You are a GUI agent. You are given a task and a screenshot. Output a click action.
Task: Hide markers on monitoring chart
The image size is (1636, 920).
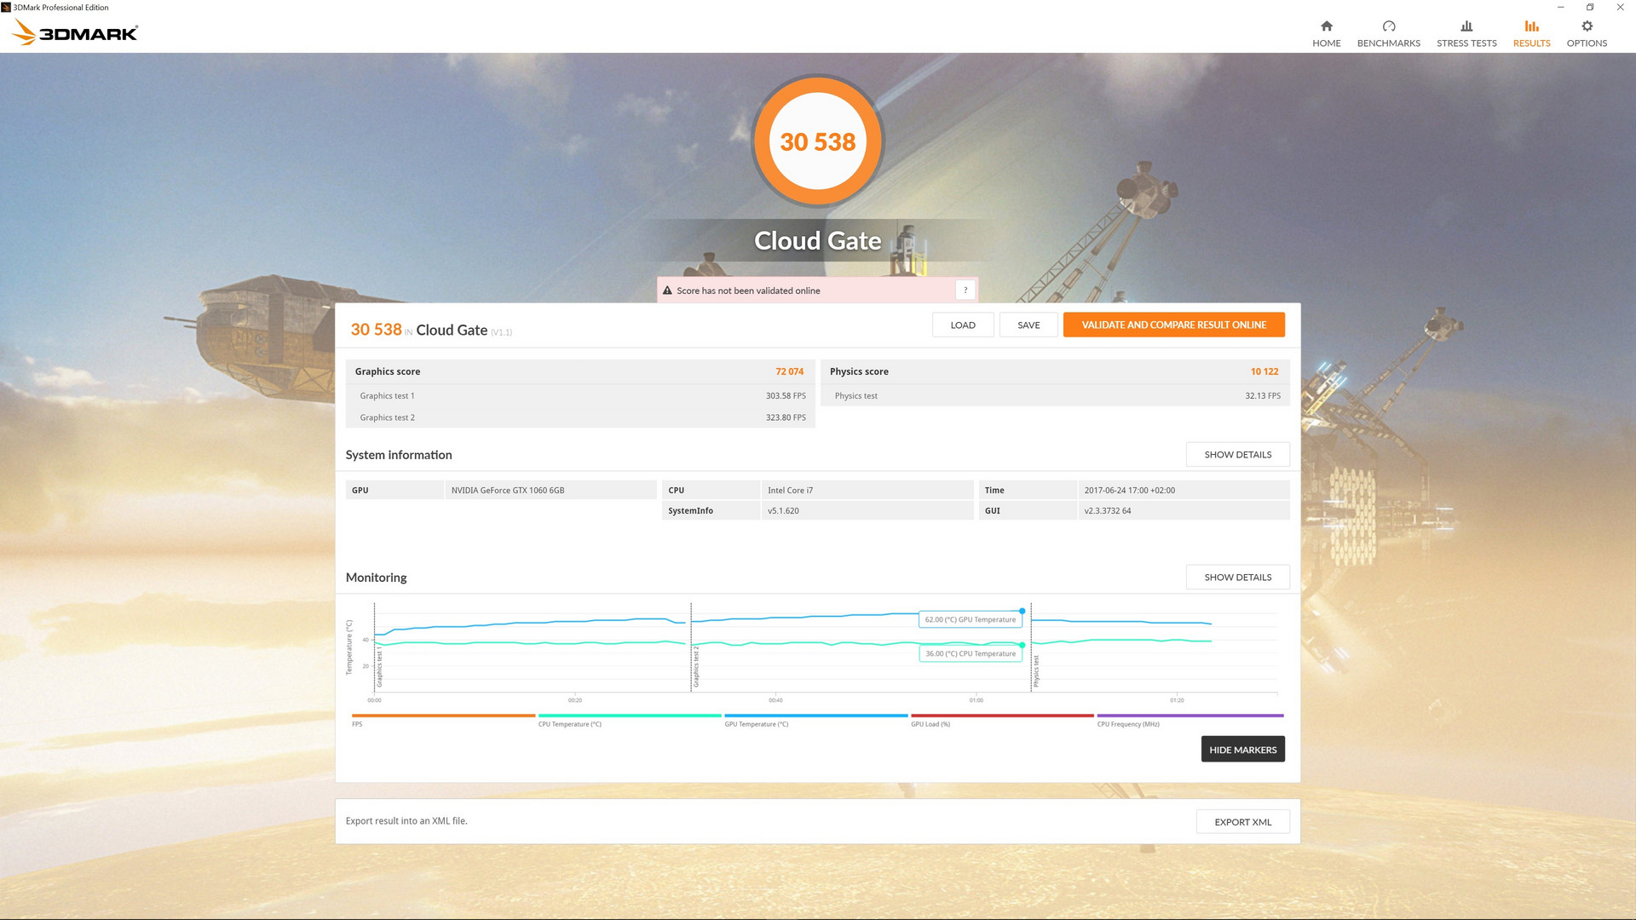point(1242,750)
